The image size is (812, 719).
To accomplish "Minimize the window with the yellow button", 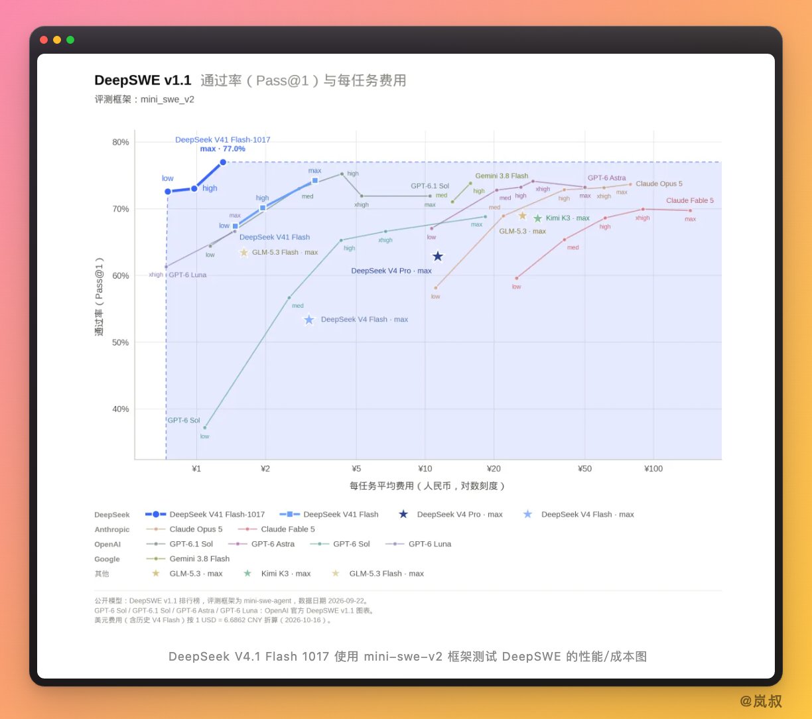I will point(57,40).
